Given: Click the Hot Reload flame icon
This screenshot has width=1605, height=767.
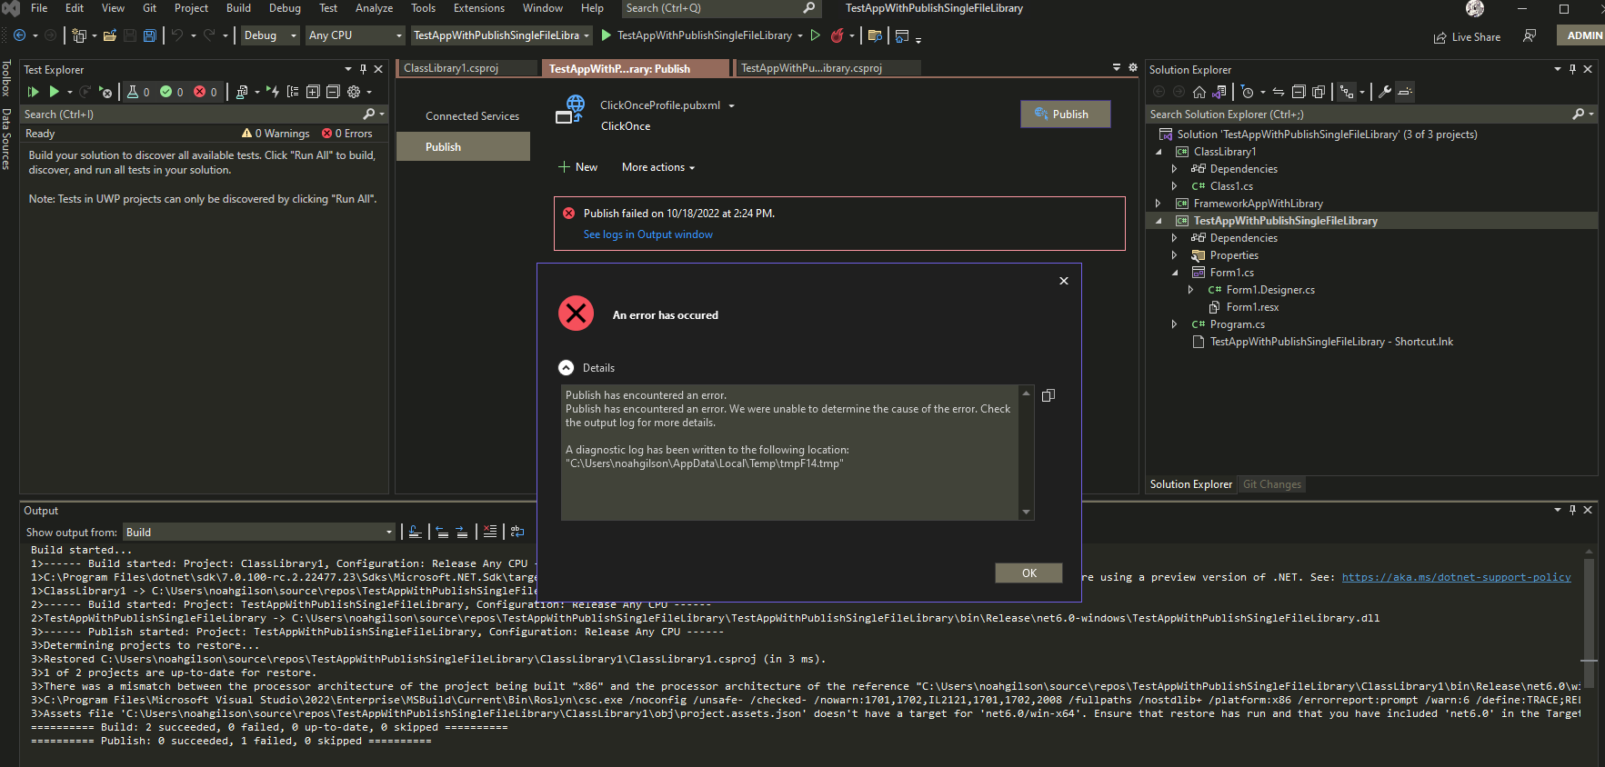Looking at the screenshot, I should [x=837, y=35].
